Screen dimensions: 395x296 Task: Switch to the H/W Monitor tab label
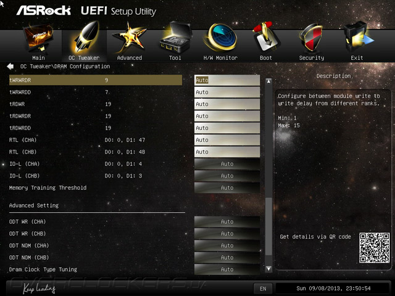click(220, 58)
